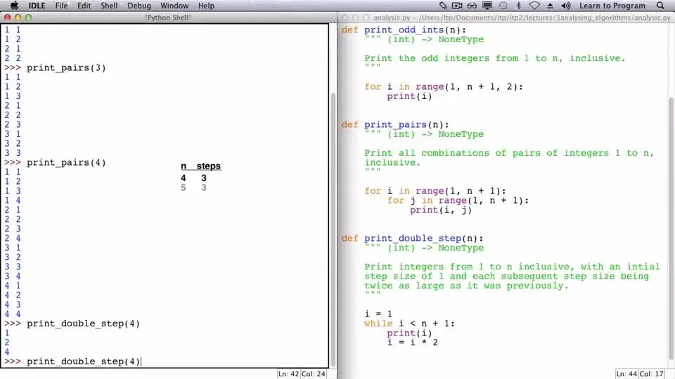The width and height of the screenshot is (675, 379).
Task: Open the Debug menu
Action: point(139,6)
